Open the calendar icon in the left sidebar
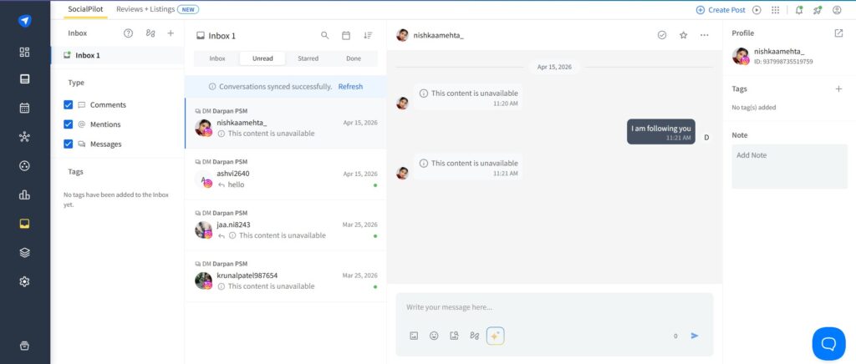 (24, 108)
